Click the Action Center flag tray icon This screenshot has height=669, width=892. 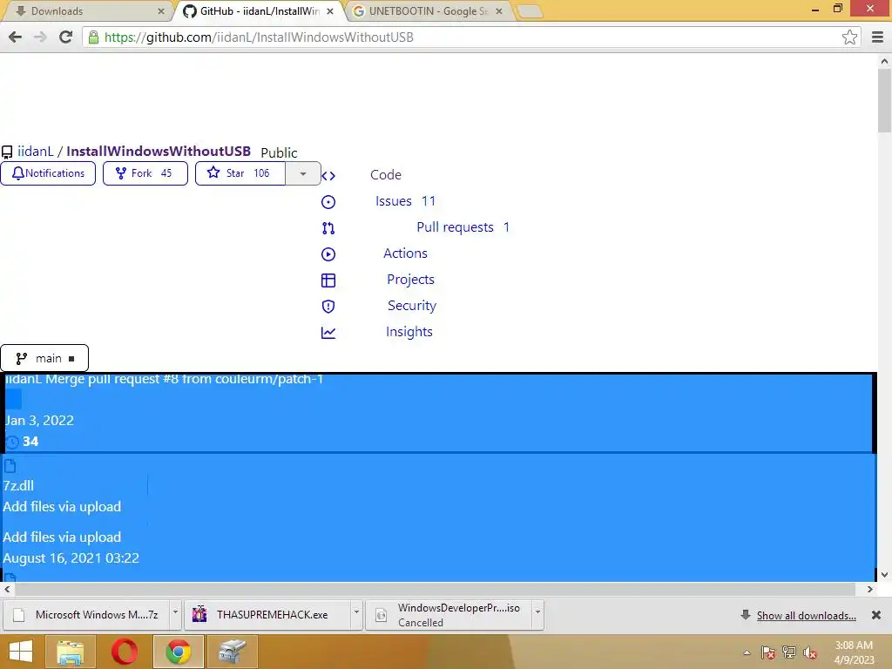tap(767, 652)
